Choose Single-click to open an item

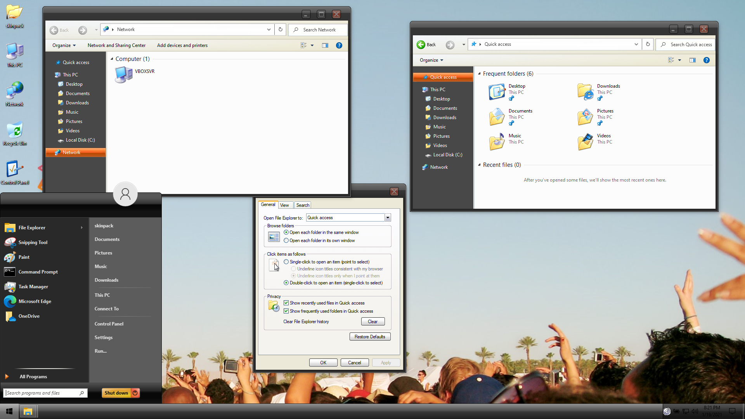click(x=286, y=262)
